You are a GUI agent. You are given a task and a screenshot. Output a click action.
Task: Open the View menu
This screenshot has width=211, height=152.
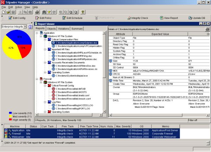27,7
